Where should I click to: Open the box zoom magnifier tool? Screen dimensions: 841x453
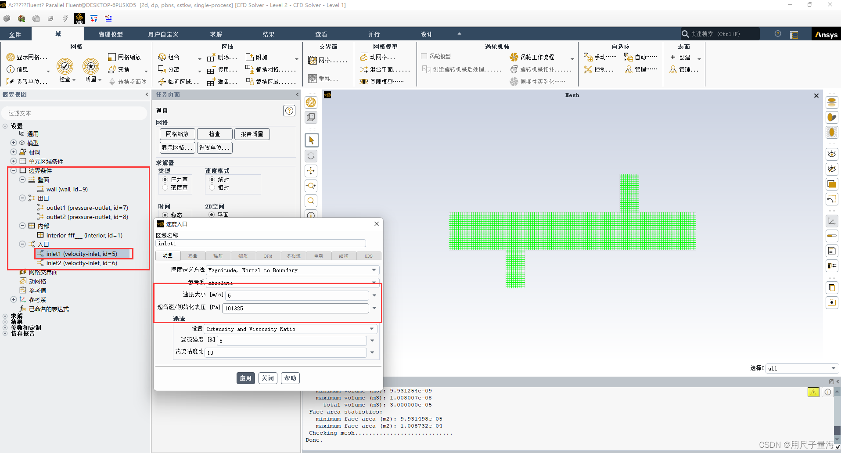point(311,201)
